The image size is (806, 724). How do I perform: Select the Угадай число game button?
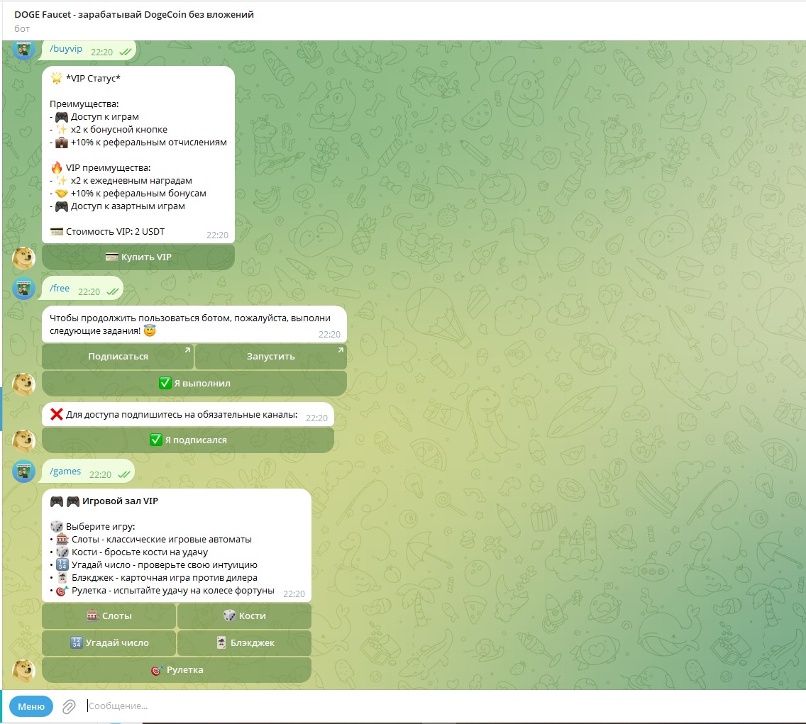coord(109,643)
